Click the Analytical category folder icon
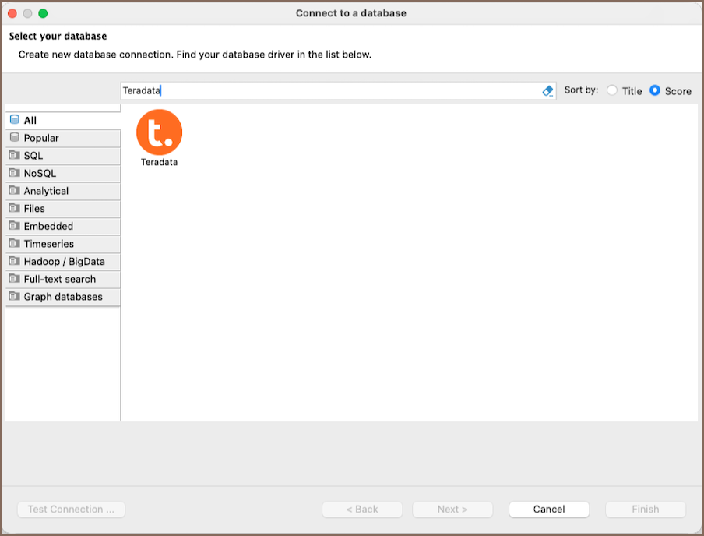This screenshot has height=536, width=704. point(15,191)
